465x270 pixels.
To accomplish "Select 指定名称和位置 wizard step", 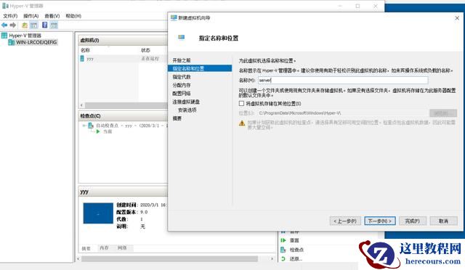I will [200, 68].
